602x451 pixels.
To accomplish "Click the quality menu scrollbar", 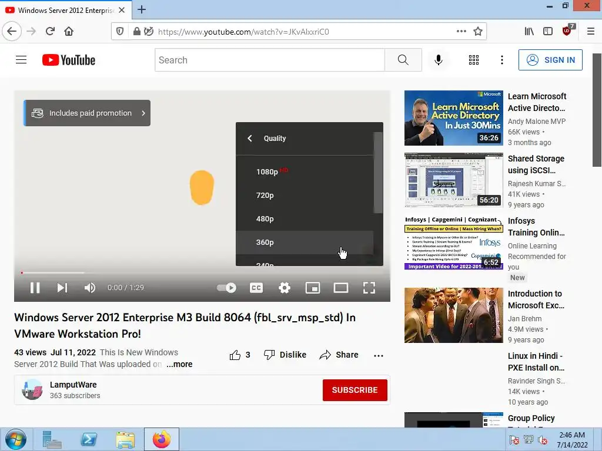I will tap(378, 173).
